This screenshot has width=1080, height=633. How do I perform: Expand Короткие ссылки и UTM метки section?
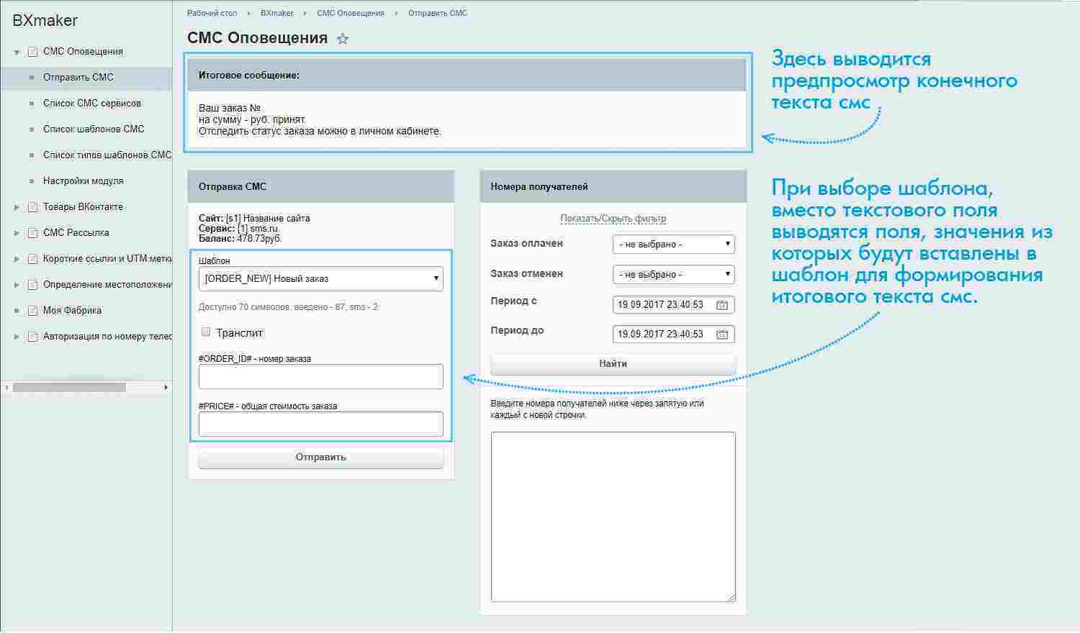(17, 259)
